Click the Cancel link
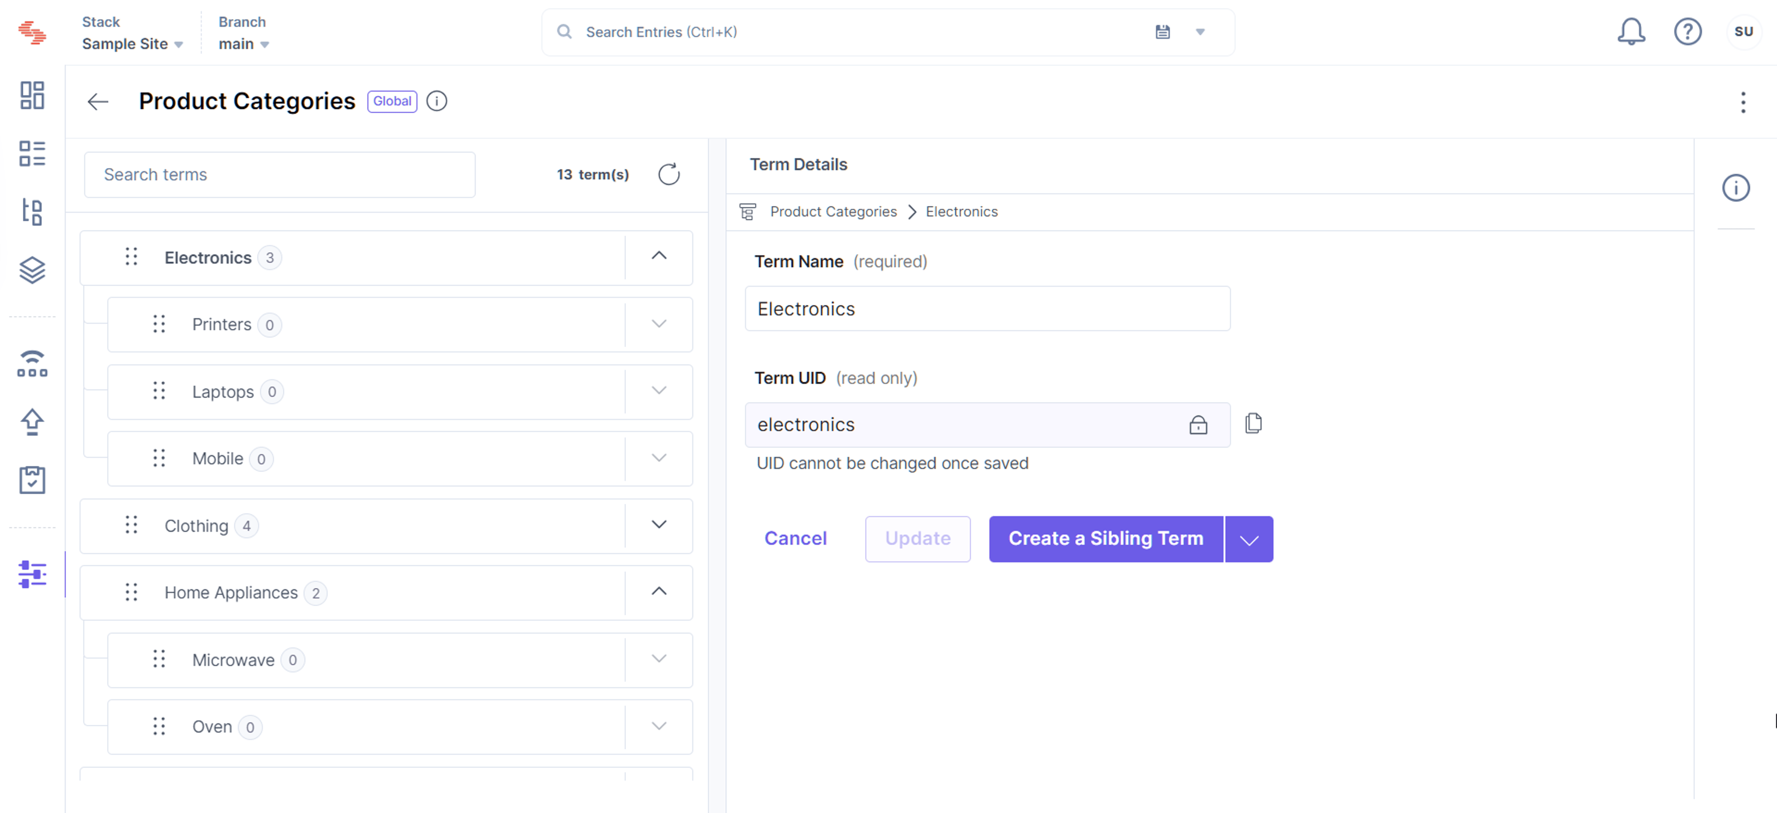Viewport: 1777px width, 813px height. click(795, 539)
